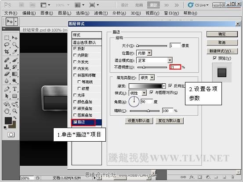Image resolution: width=243 pixels, height=182 pixels.
Task: Select 混合选项:默认 blending options
Action: pyautogui.click(x=87, y=43)
